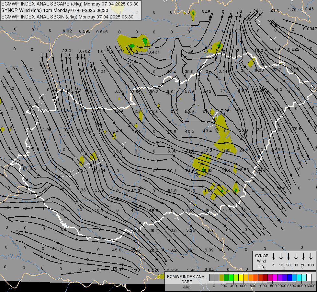The height and width of the screenshot is (292, 317).
Task: Click the 40.5 value on the map
Action: [x=189, y=131]
